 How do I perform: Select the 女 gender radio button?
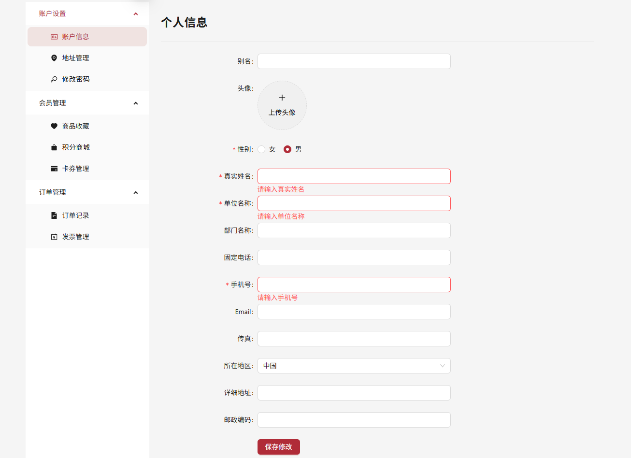pyautogui.click(x=262, y=149)
